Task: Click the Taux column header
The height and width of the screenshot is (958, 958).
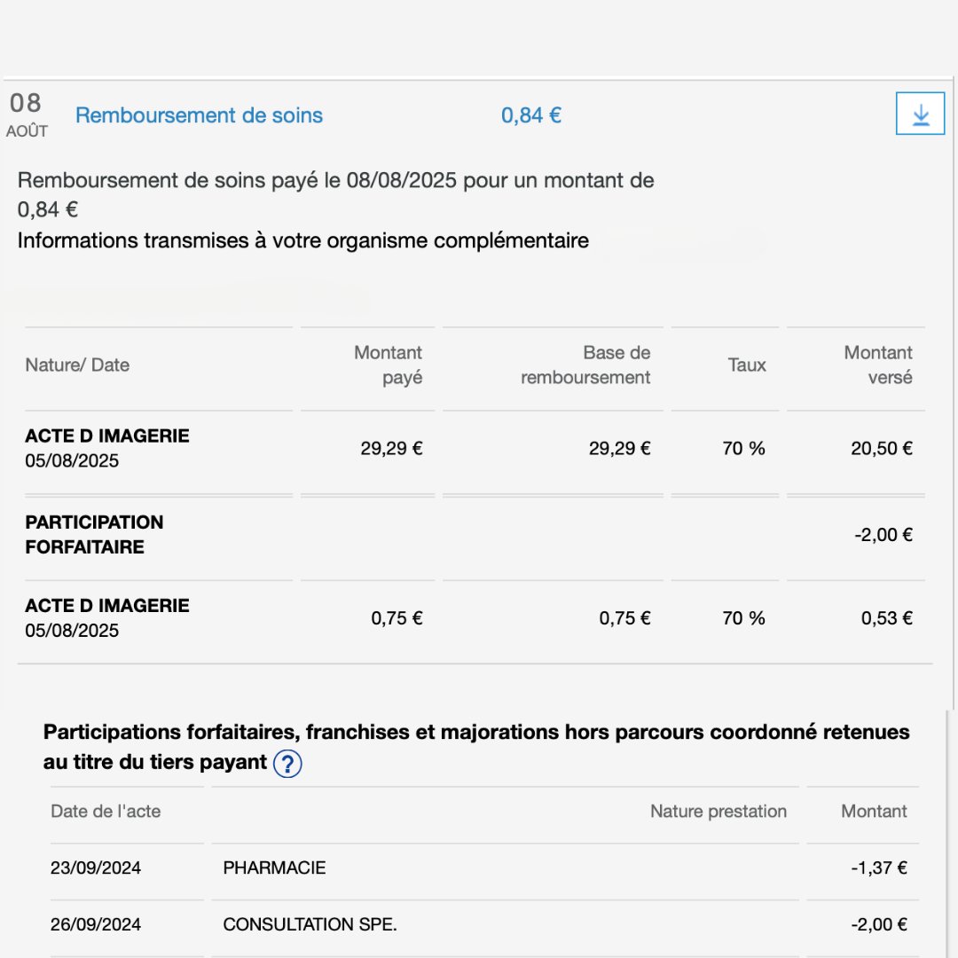Action: pos(747,365)
